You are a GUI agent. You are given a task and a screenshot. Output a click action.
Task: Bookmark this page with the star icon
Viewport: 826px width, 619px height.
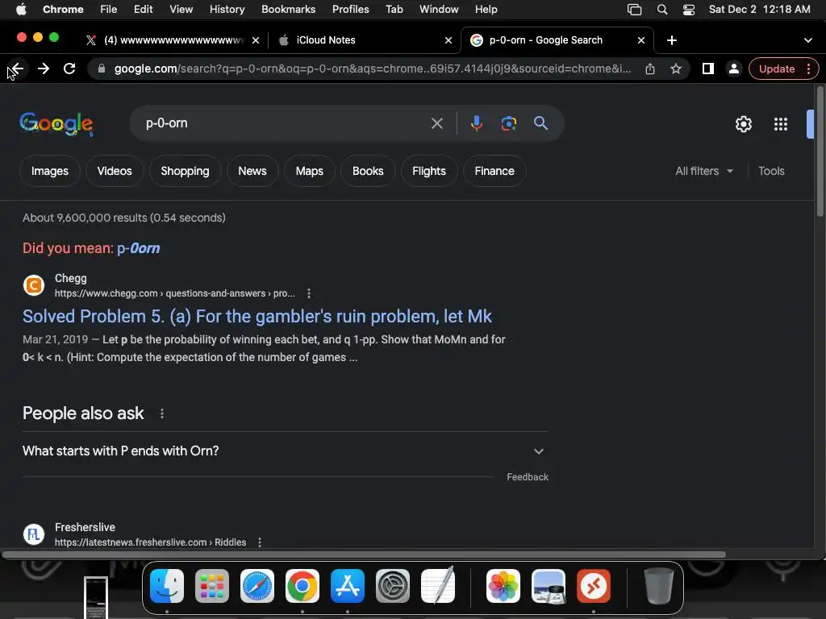point(676,69)
